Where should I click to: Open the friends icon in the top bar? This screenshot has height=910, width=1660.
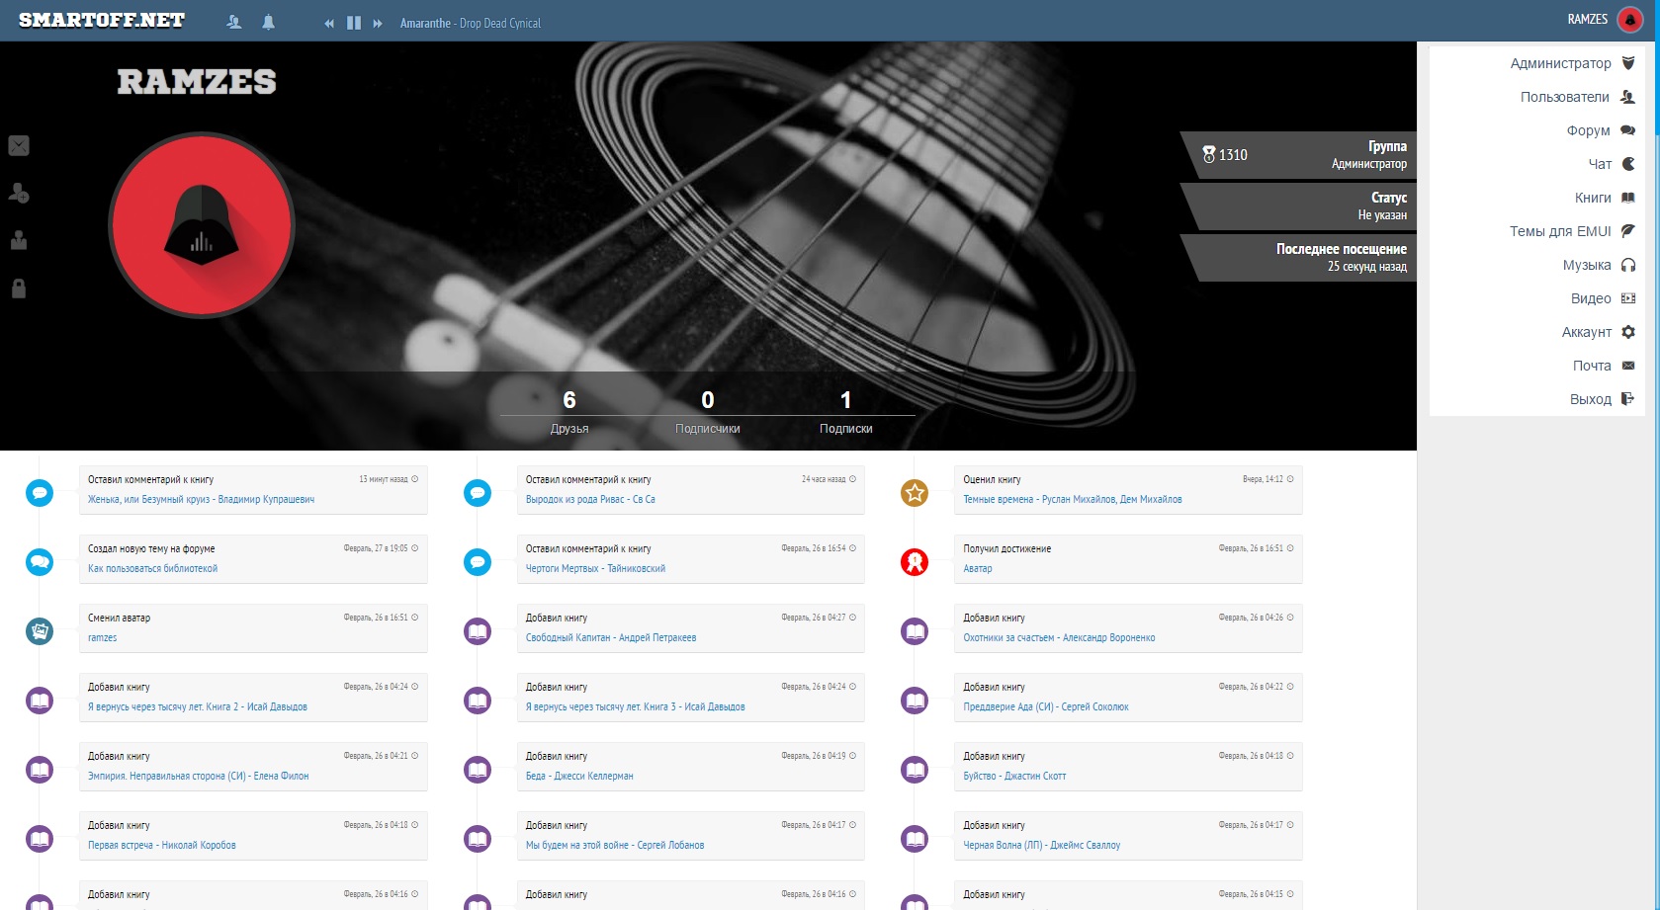(x=234, y=22)
